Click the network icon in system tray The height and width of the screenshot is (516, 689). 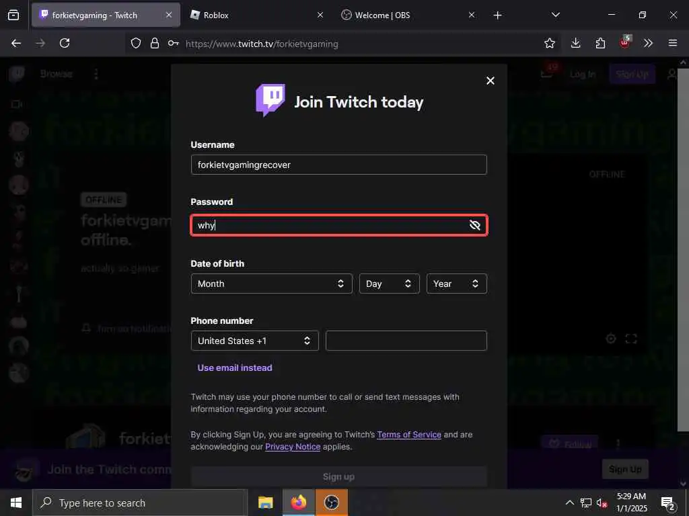tap(586, 503)
